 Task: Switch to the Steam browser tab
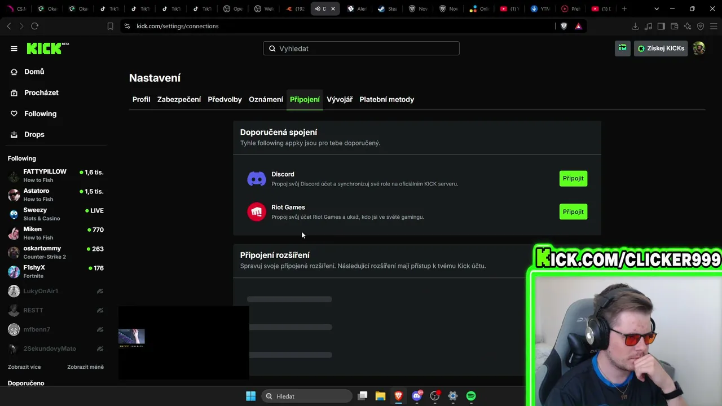[388, 8]
